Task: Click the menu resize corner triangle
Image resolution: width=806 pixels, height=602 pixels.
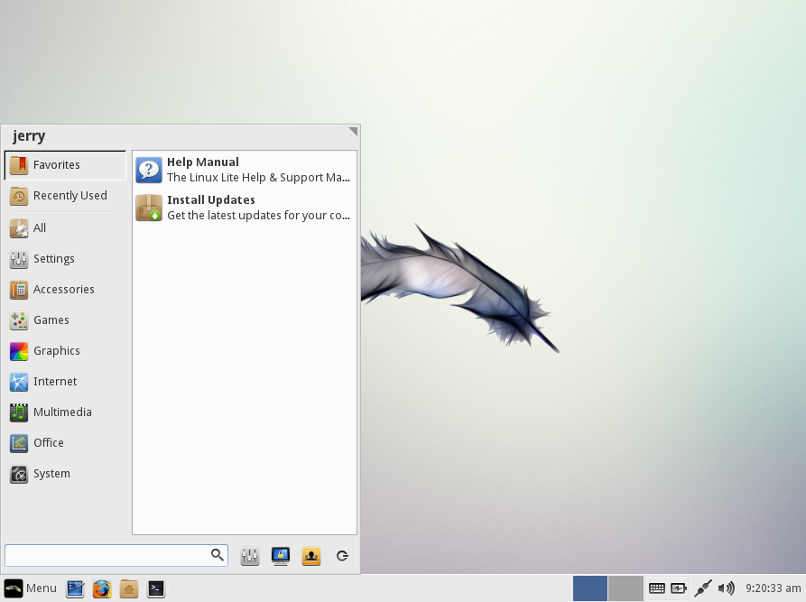Action: [353, 131]
